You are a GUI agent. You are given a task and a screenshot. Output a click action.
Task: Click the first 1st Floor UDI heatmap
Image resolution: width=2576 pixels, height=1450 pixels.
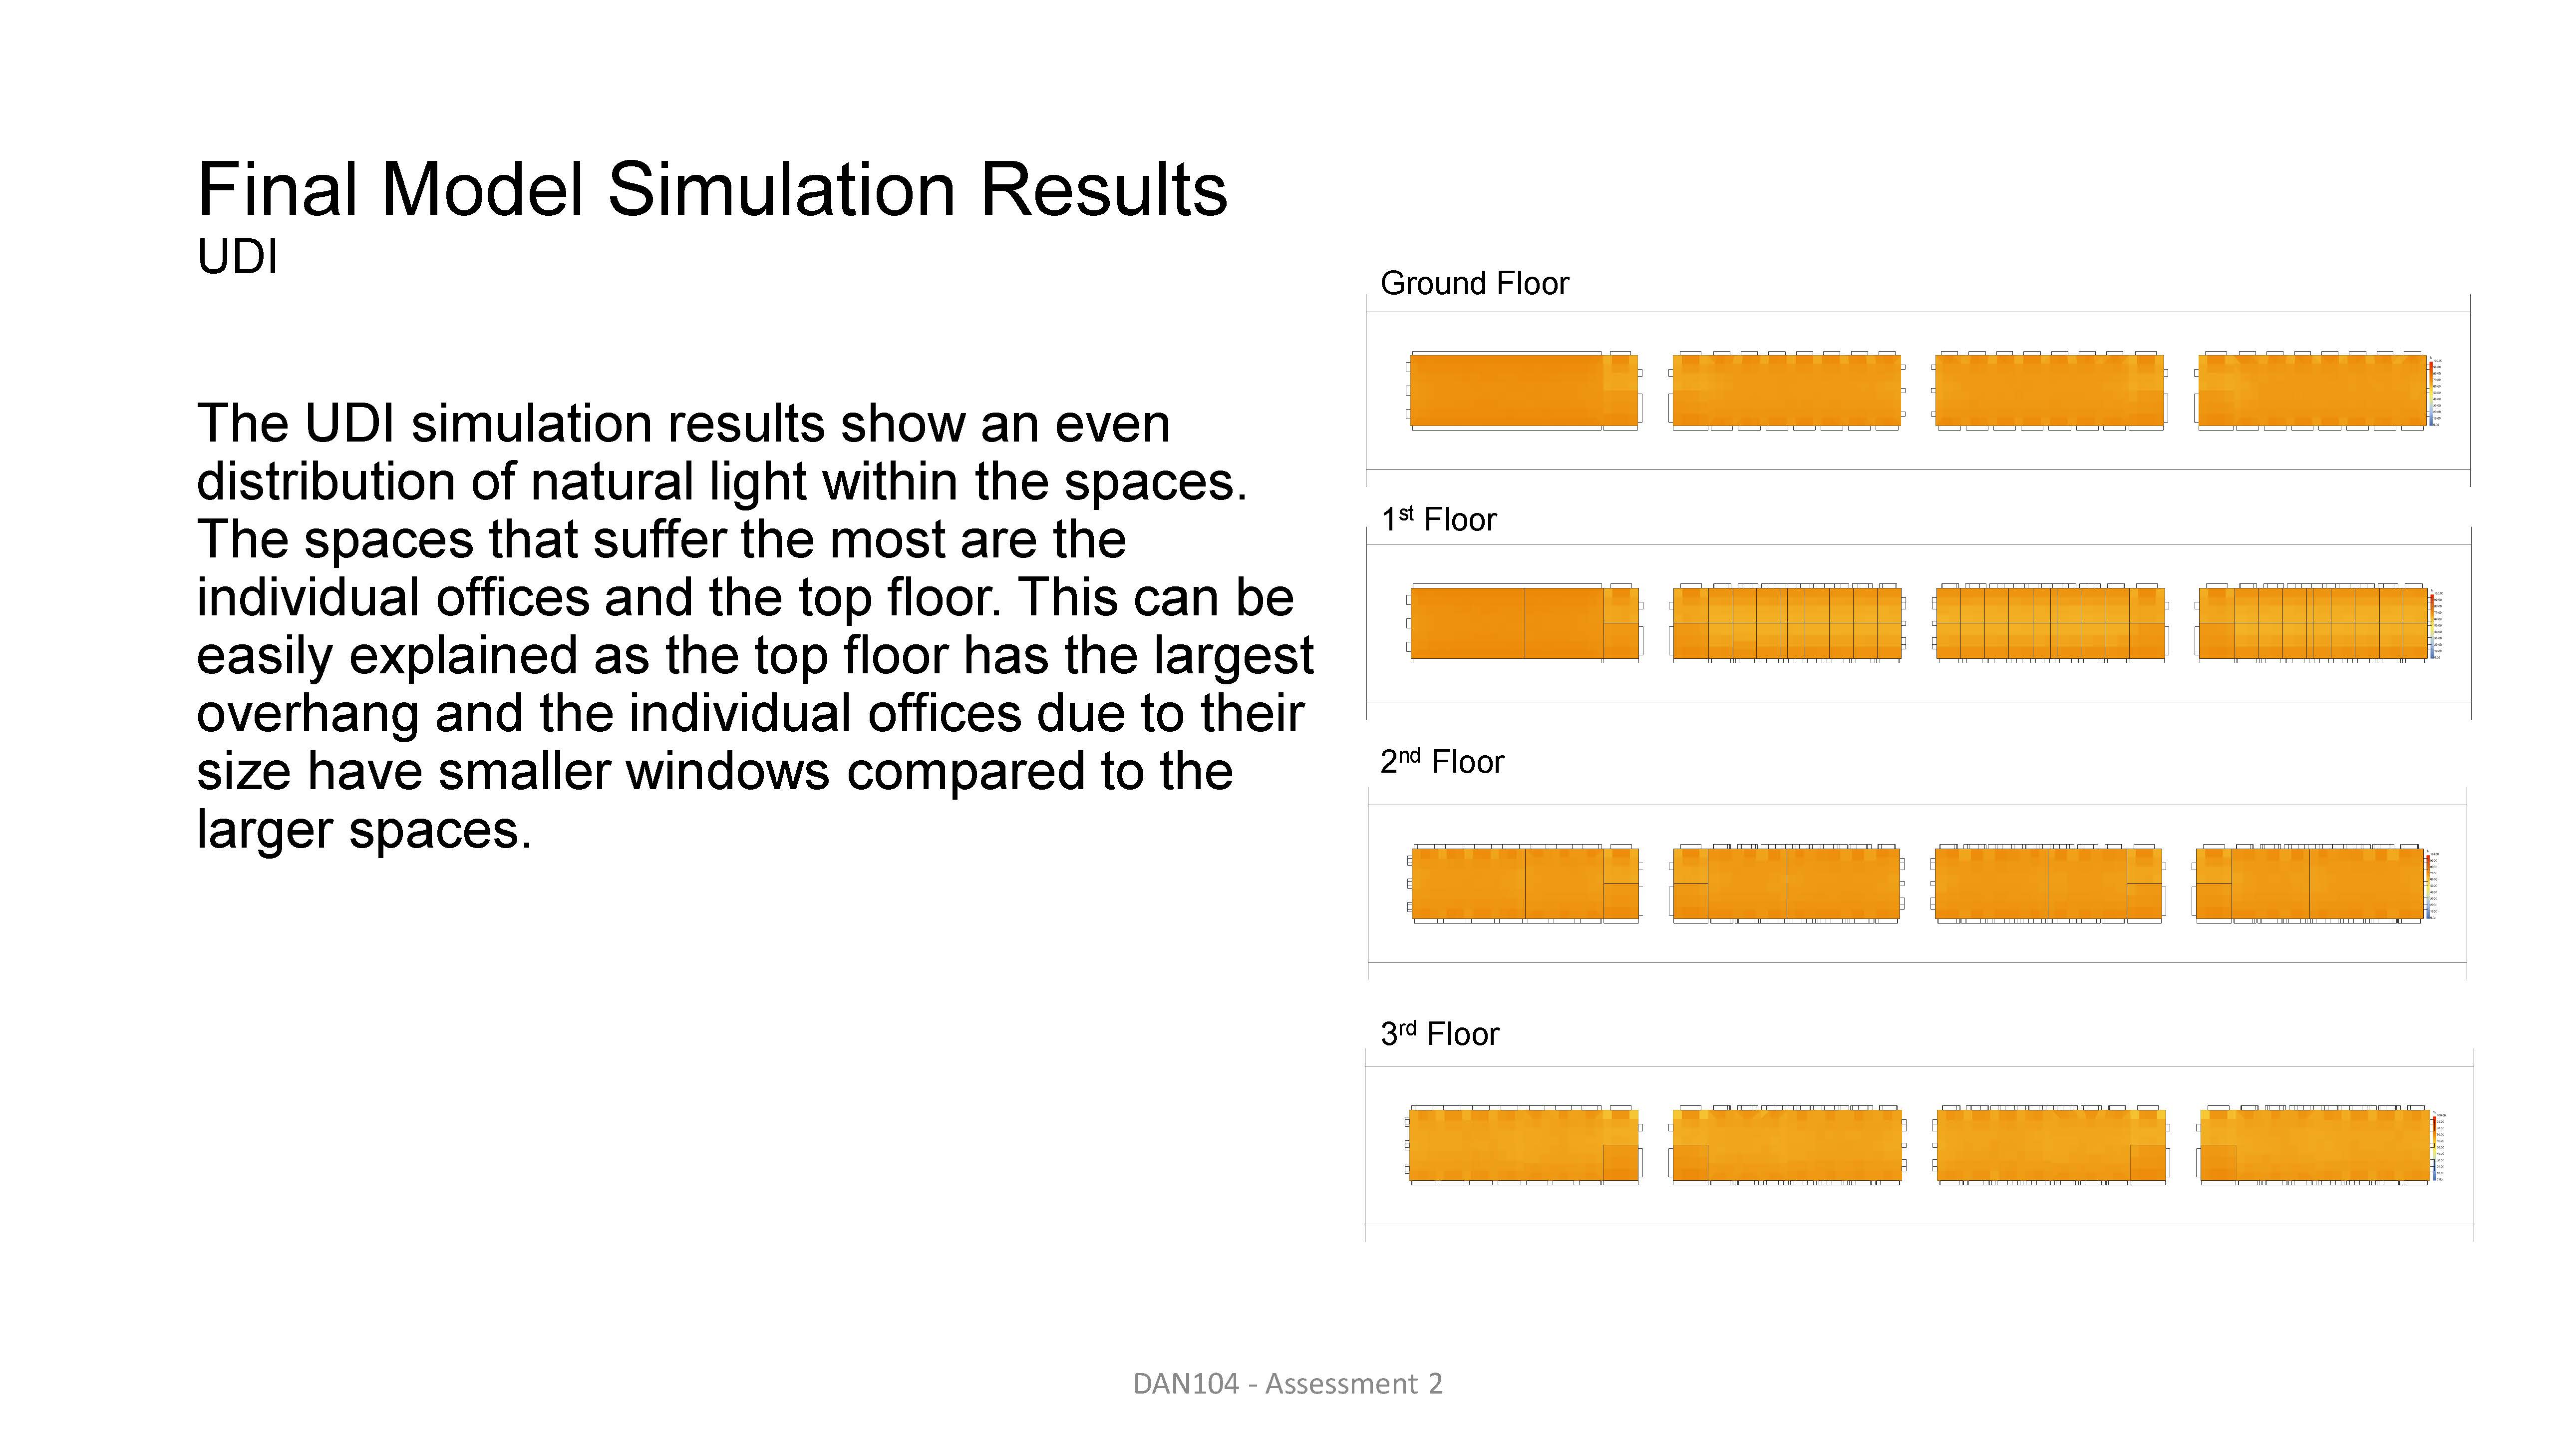coord(1523,623)
